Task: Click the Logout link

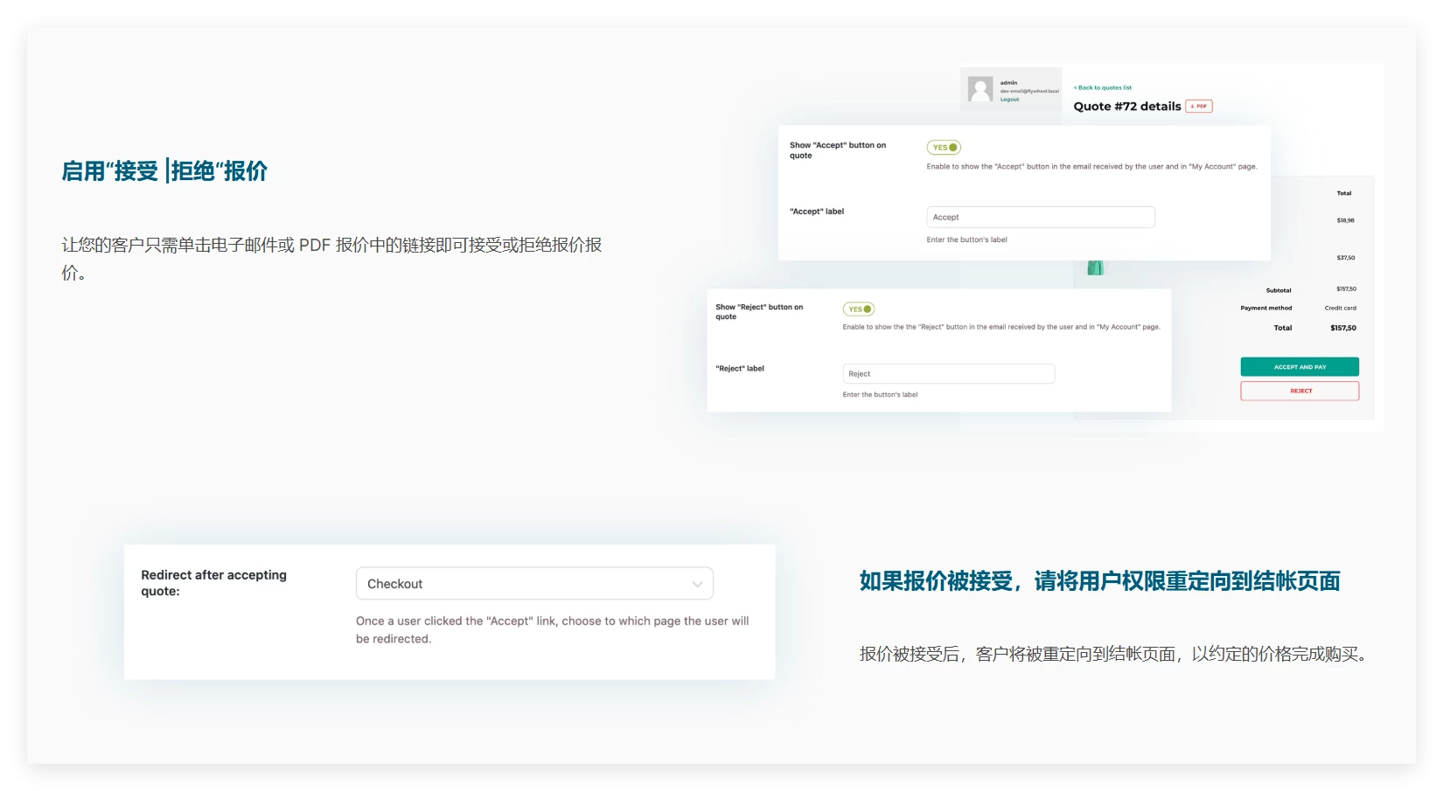Action: (1009, 100)
